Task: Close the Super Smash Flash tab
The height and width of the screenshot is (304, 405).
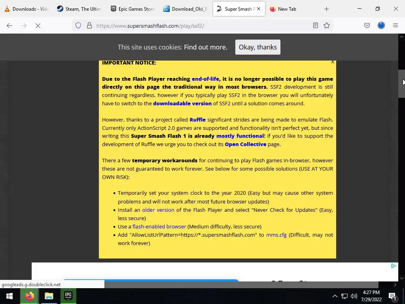Action: [x=259, y=9]
